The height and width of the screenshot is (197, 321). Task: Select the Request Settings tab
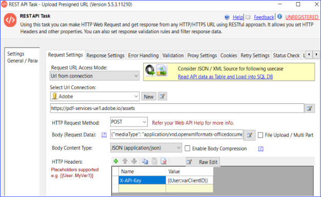[x=65, y=55]
